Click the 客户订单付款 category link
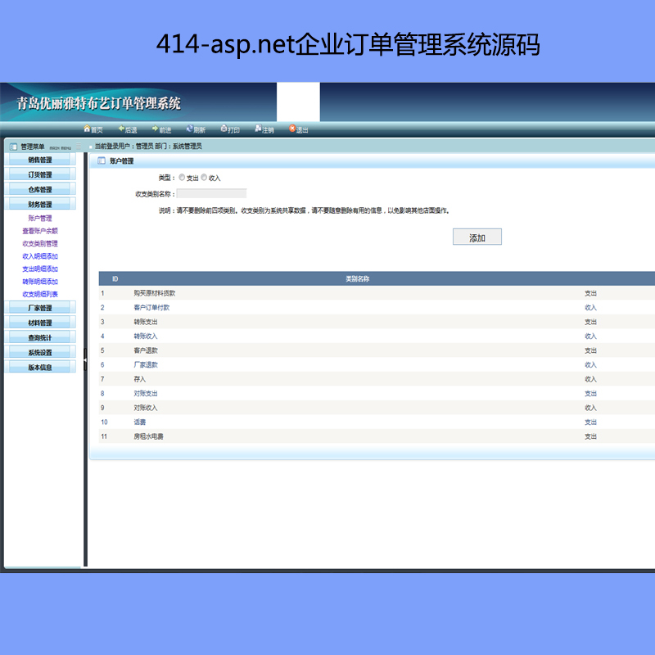Viewport: 655px width, 655px height. [151, 308]
